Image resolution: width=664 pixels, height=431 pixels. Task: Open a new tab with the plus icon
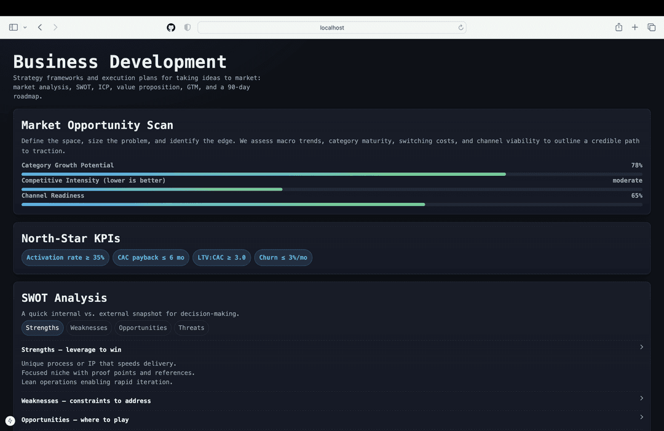[x=634, y=27]
